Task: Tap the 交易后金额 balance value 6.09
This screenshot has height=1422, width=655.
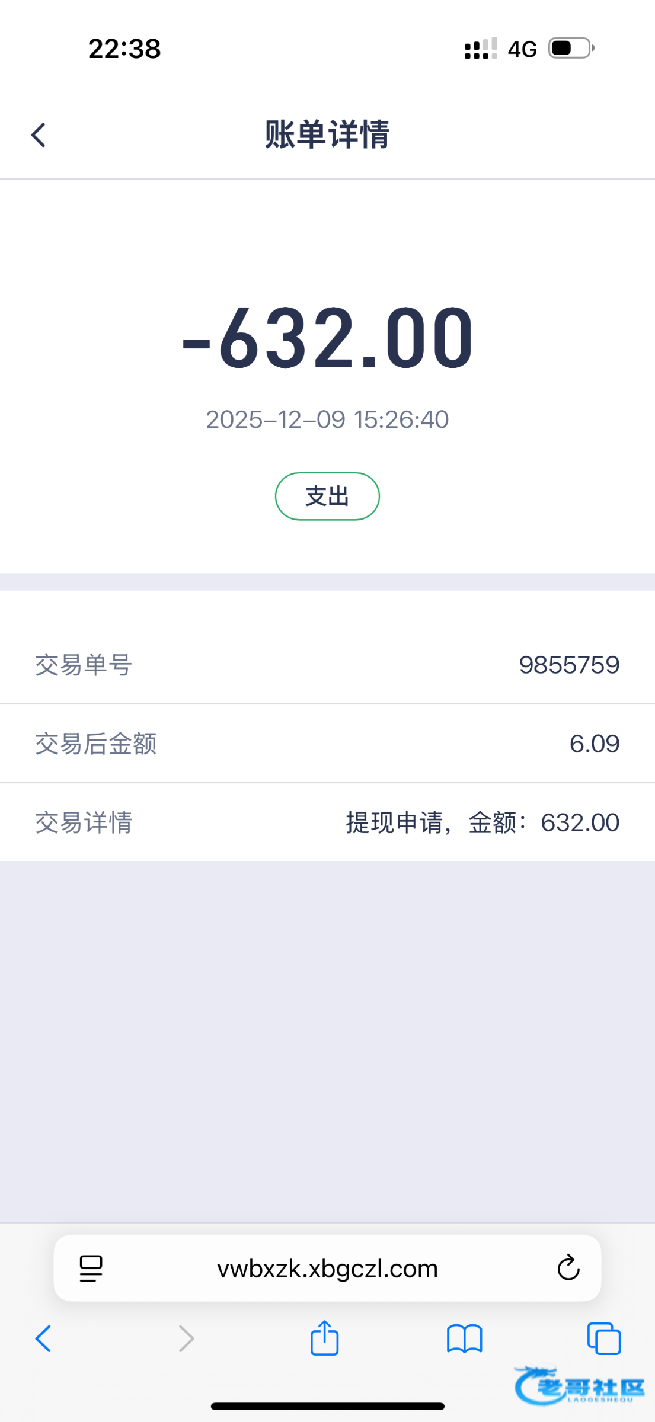Action: point(594,744)
